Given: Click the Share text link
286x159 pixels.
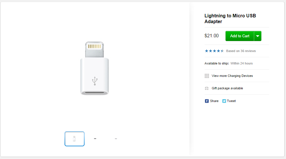Looking at the screenshot, I should coord(214,101).
